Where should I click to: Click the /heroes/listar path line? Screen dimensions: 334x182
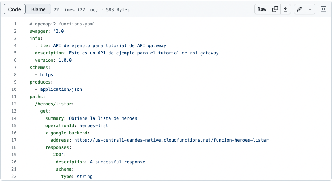(x=54, y=104)
